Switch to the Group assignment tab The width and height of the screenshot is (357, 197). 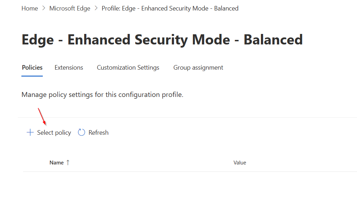198,68
